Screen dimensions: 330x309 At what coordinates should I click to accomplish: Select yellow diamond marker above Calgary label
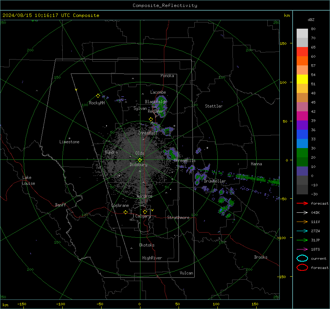145,212
